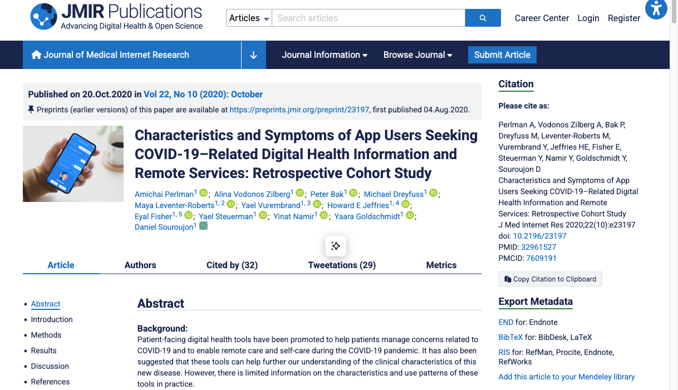
Task: Open the Articles search type dropdown
Action: [249, 18]
